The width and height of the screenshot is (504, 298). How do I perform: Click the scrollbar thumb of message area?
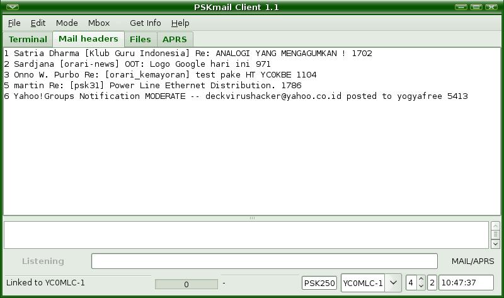pyautogui.click(x=495, y=234)
